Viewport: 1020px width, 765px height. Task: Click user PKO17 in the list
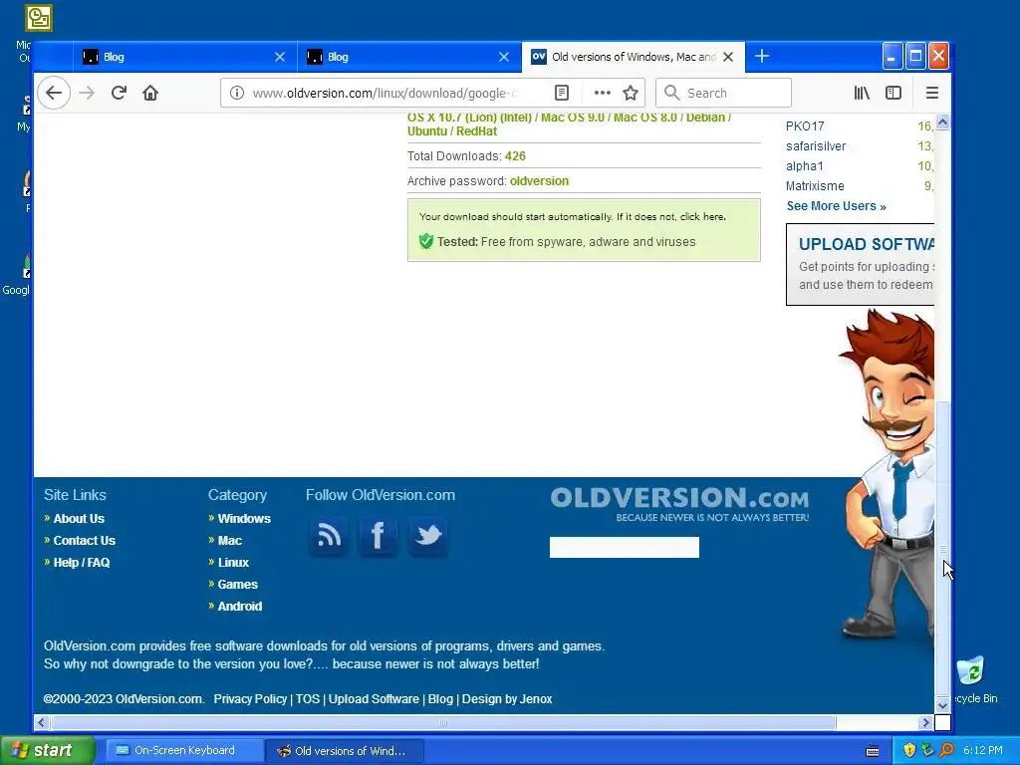[805, 127]
